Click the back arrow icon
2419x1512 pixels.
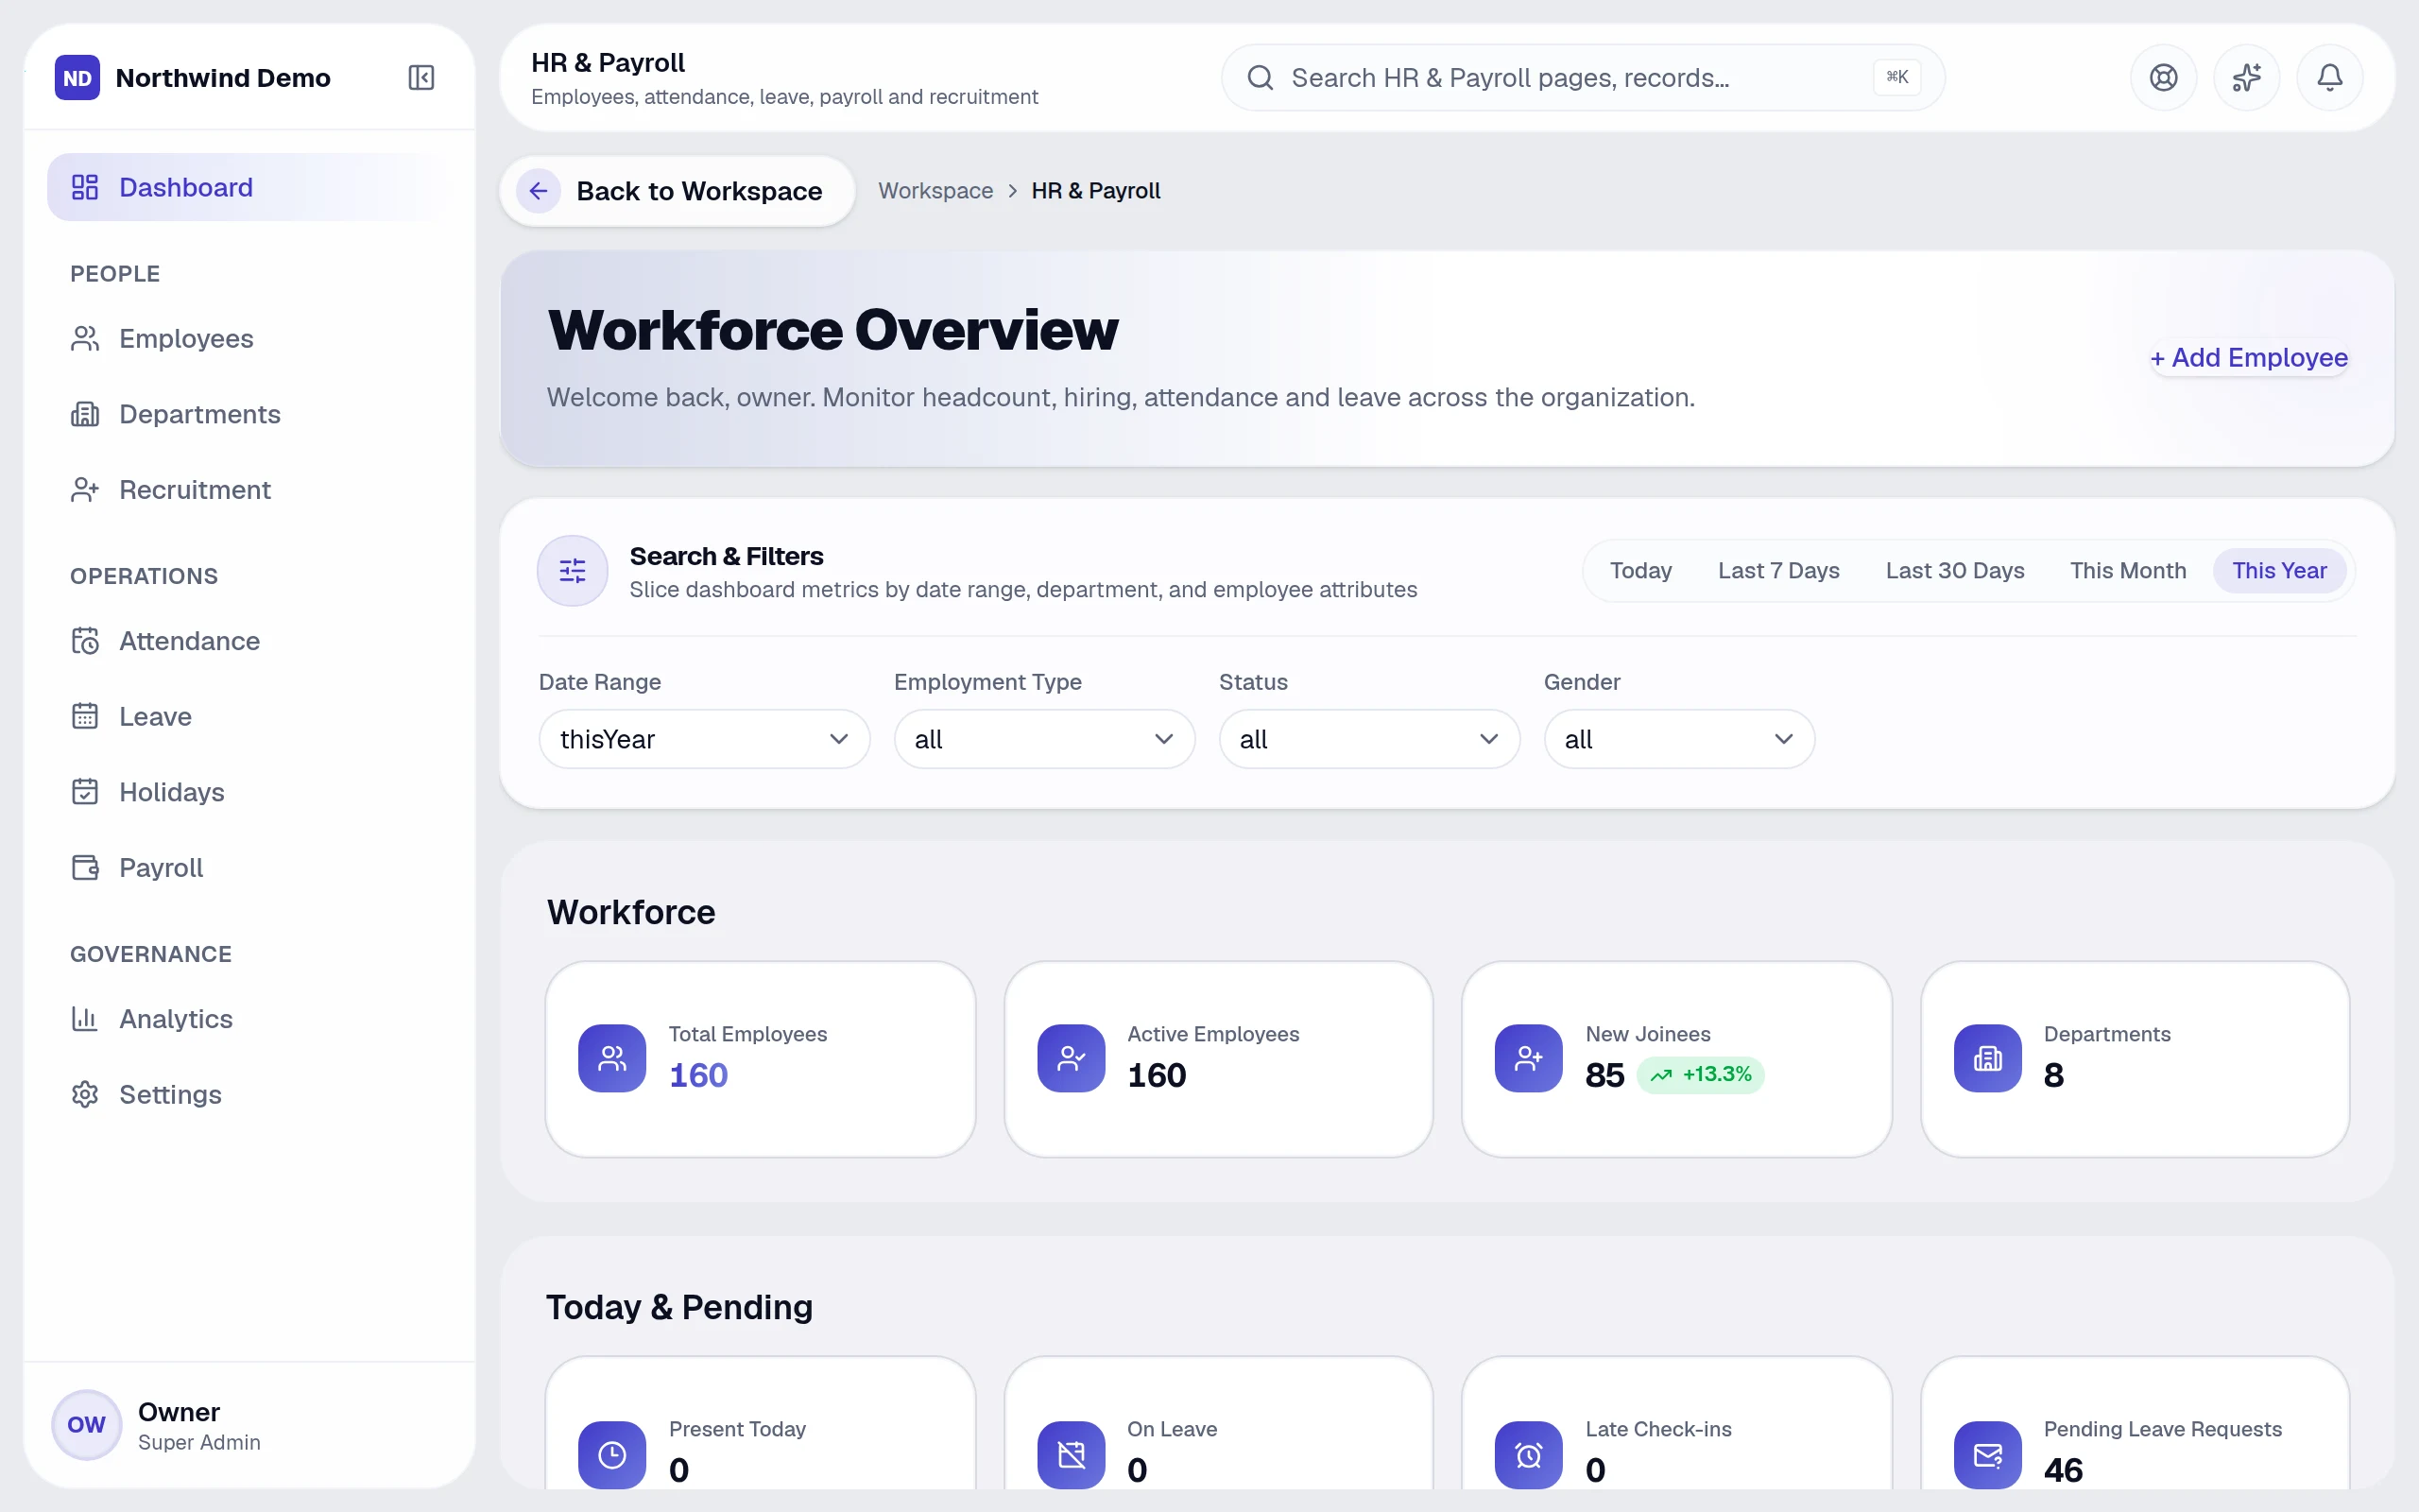tap(538, 191)
